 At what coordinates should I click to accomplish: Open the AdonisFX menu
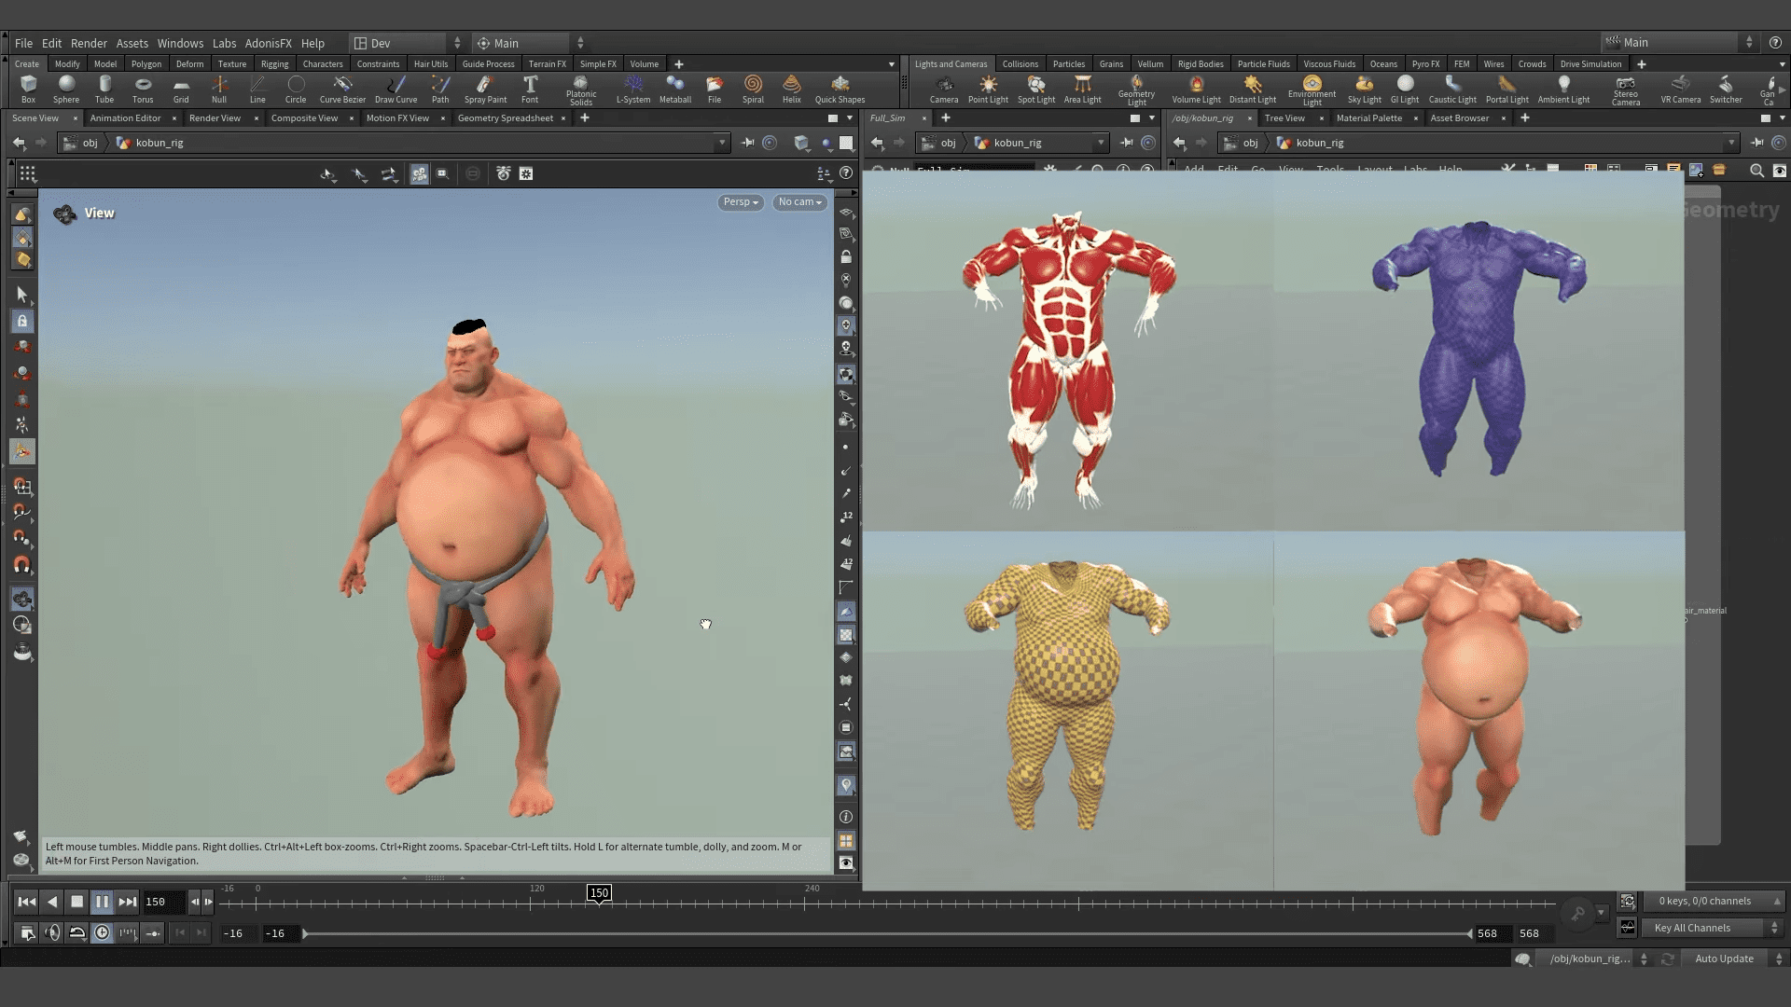[269, 42]
